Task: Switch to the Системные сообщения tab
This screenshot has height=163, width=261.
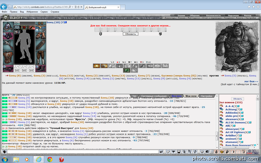Action: (x=154, y=96)
